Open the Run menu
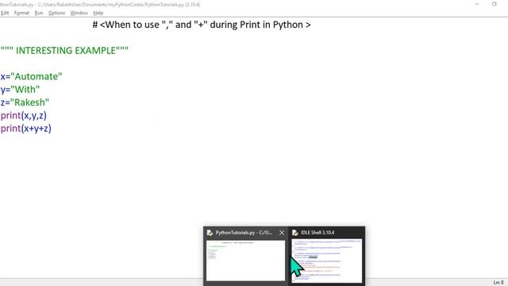This screenshot has width=508, height=286. tap(39, 13)
